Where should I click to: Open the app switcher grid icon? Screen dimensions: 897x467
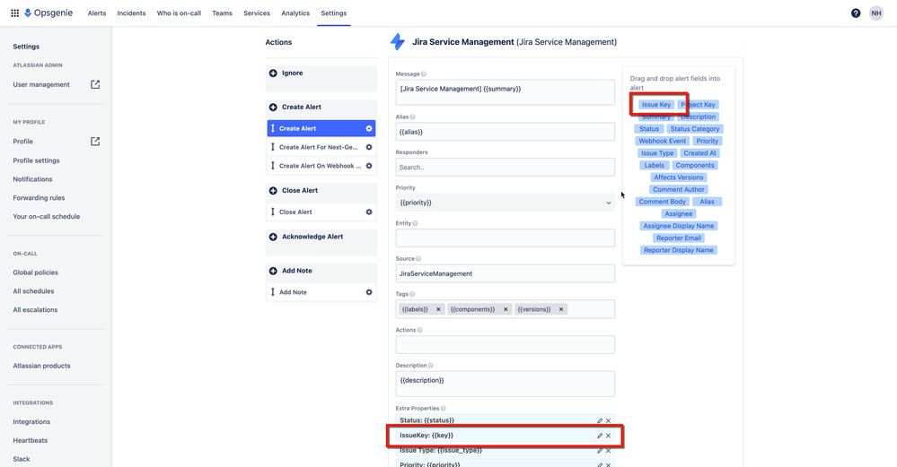[x=15, y=13]
